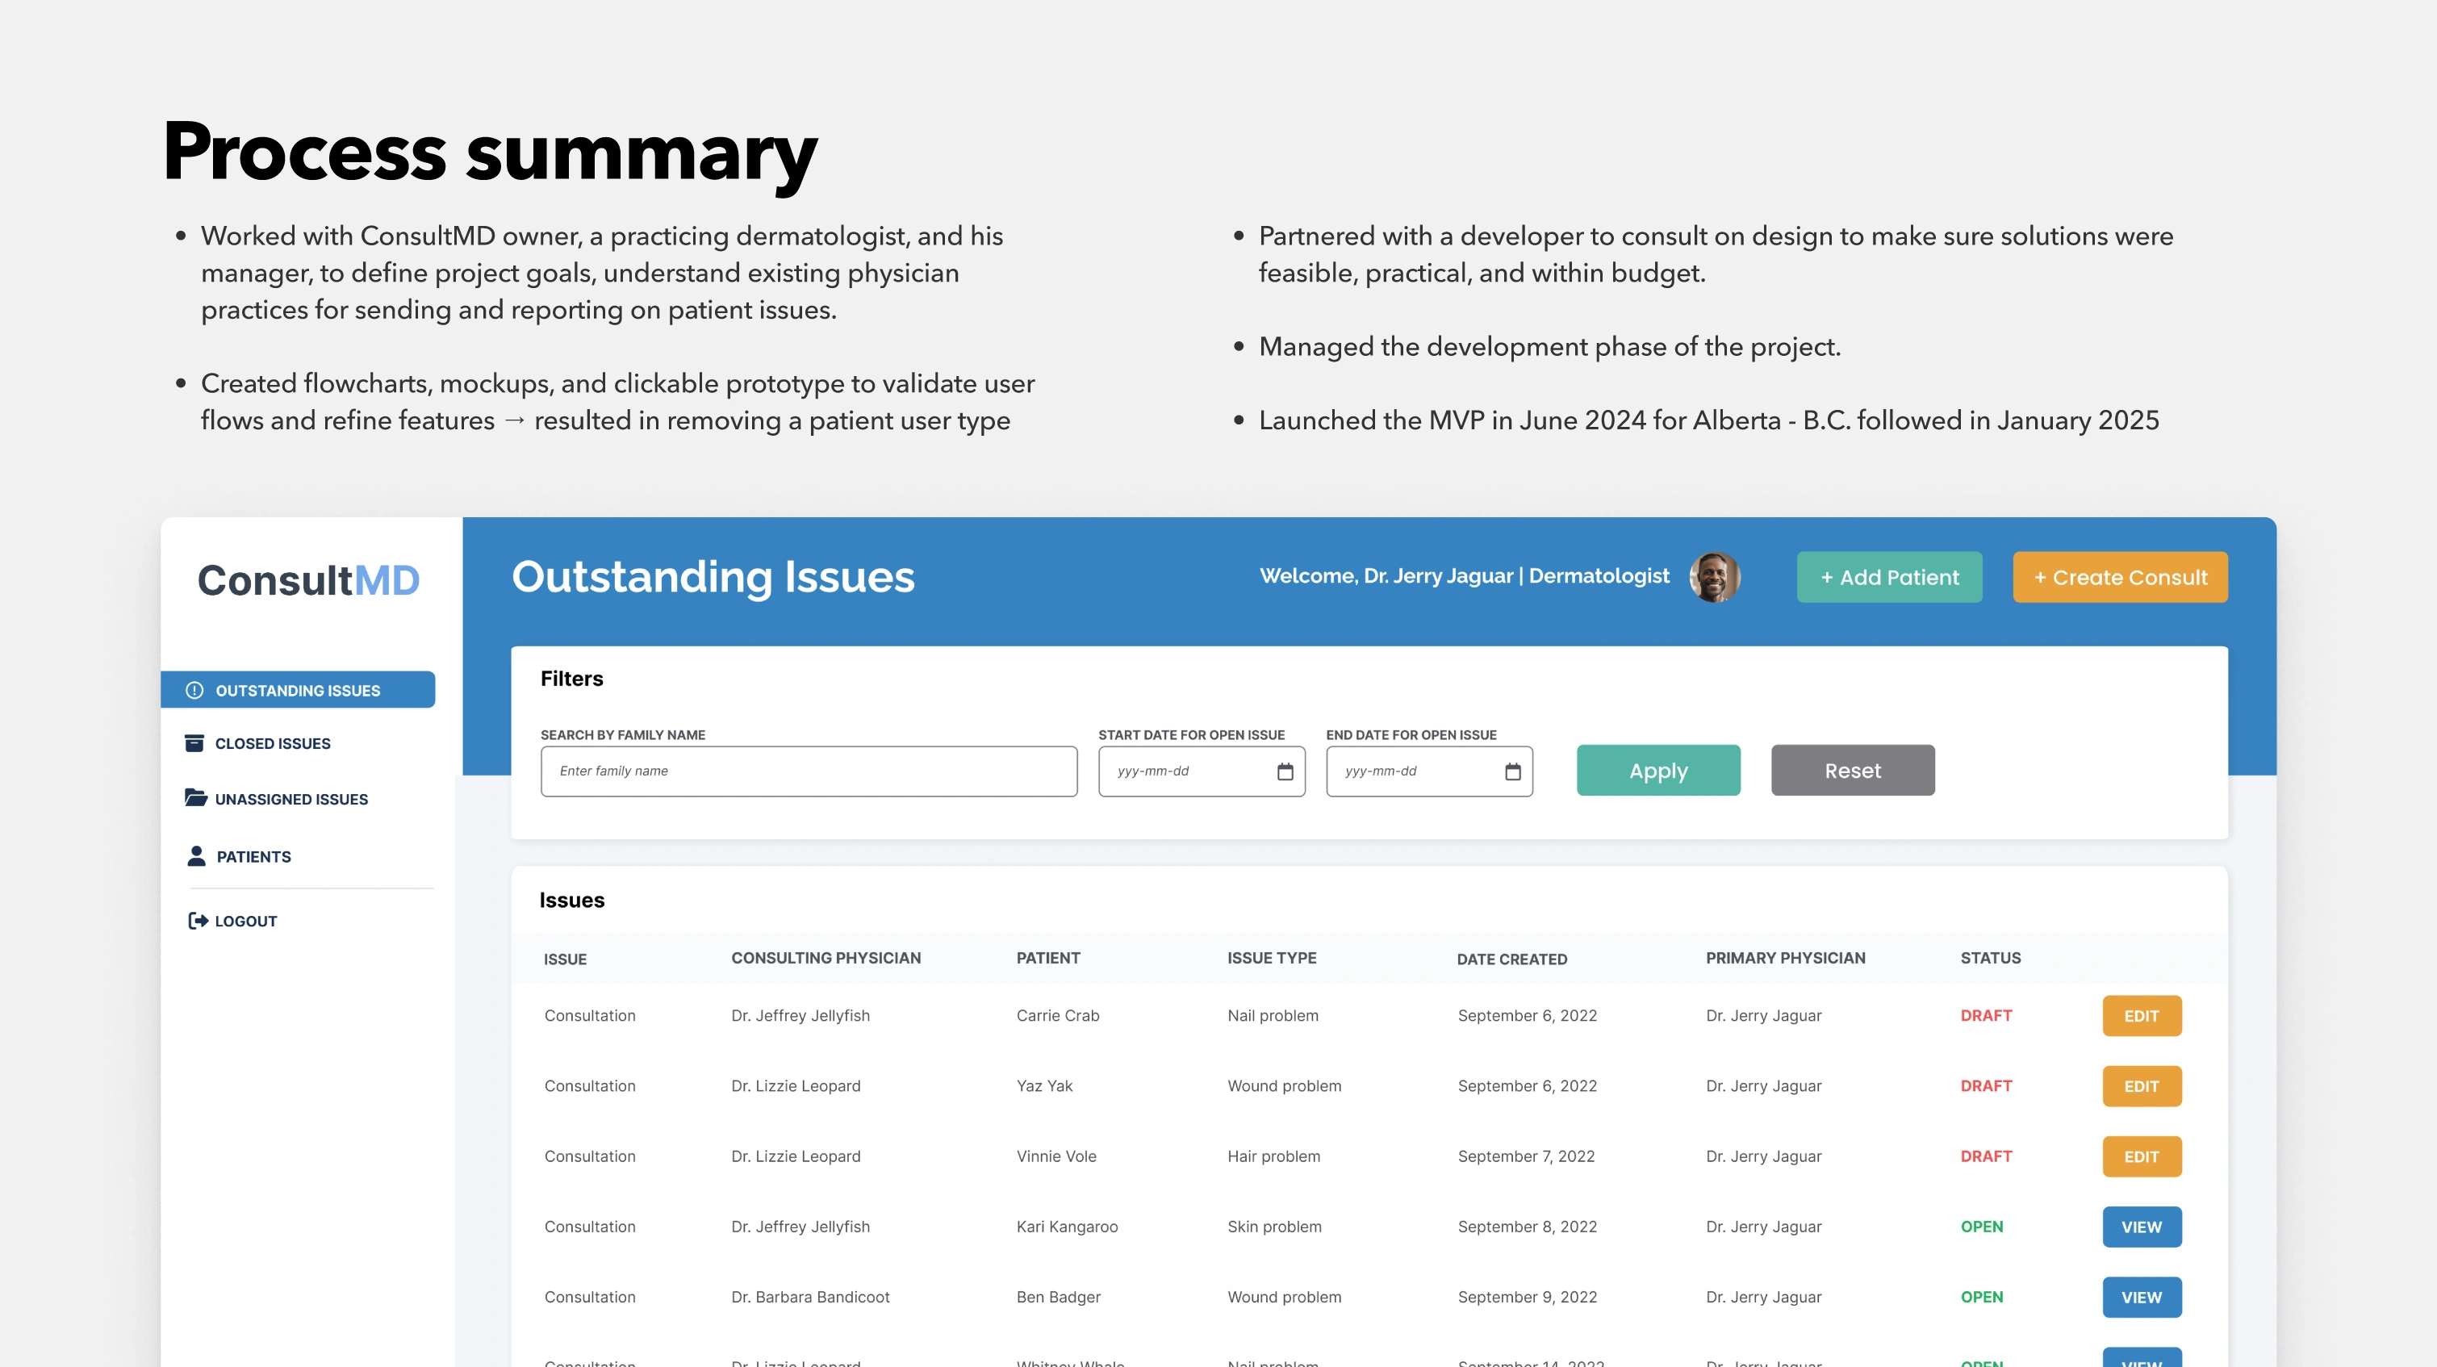Click Dr. Jerry Jaguar's profile avatar
The width and height of the screenshot is (2437, 1367).
pyautogui.click(x=1713, y=577)
